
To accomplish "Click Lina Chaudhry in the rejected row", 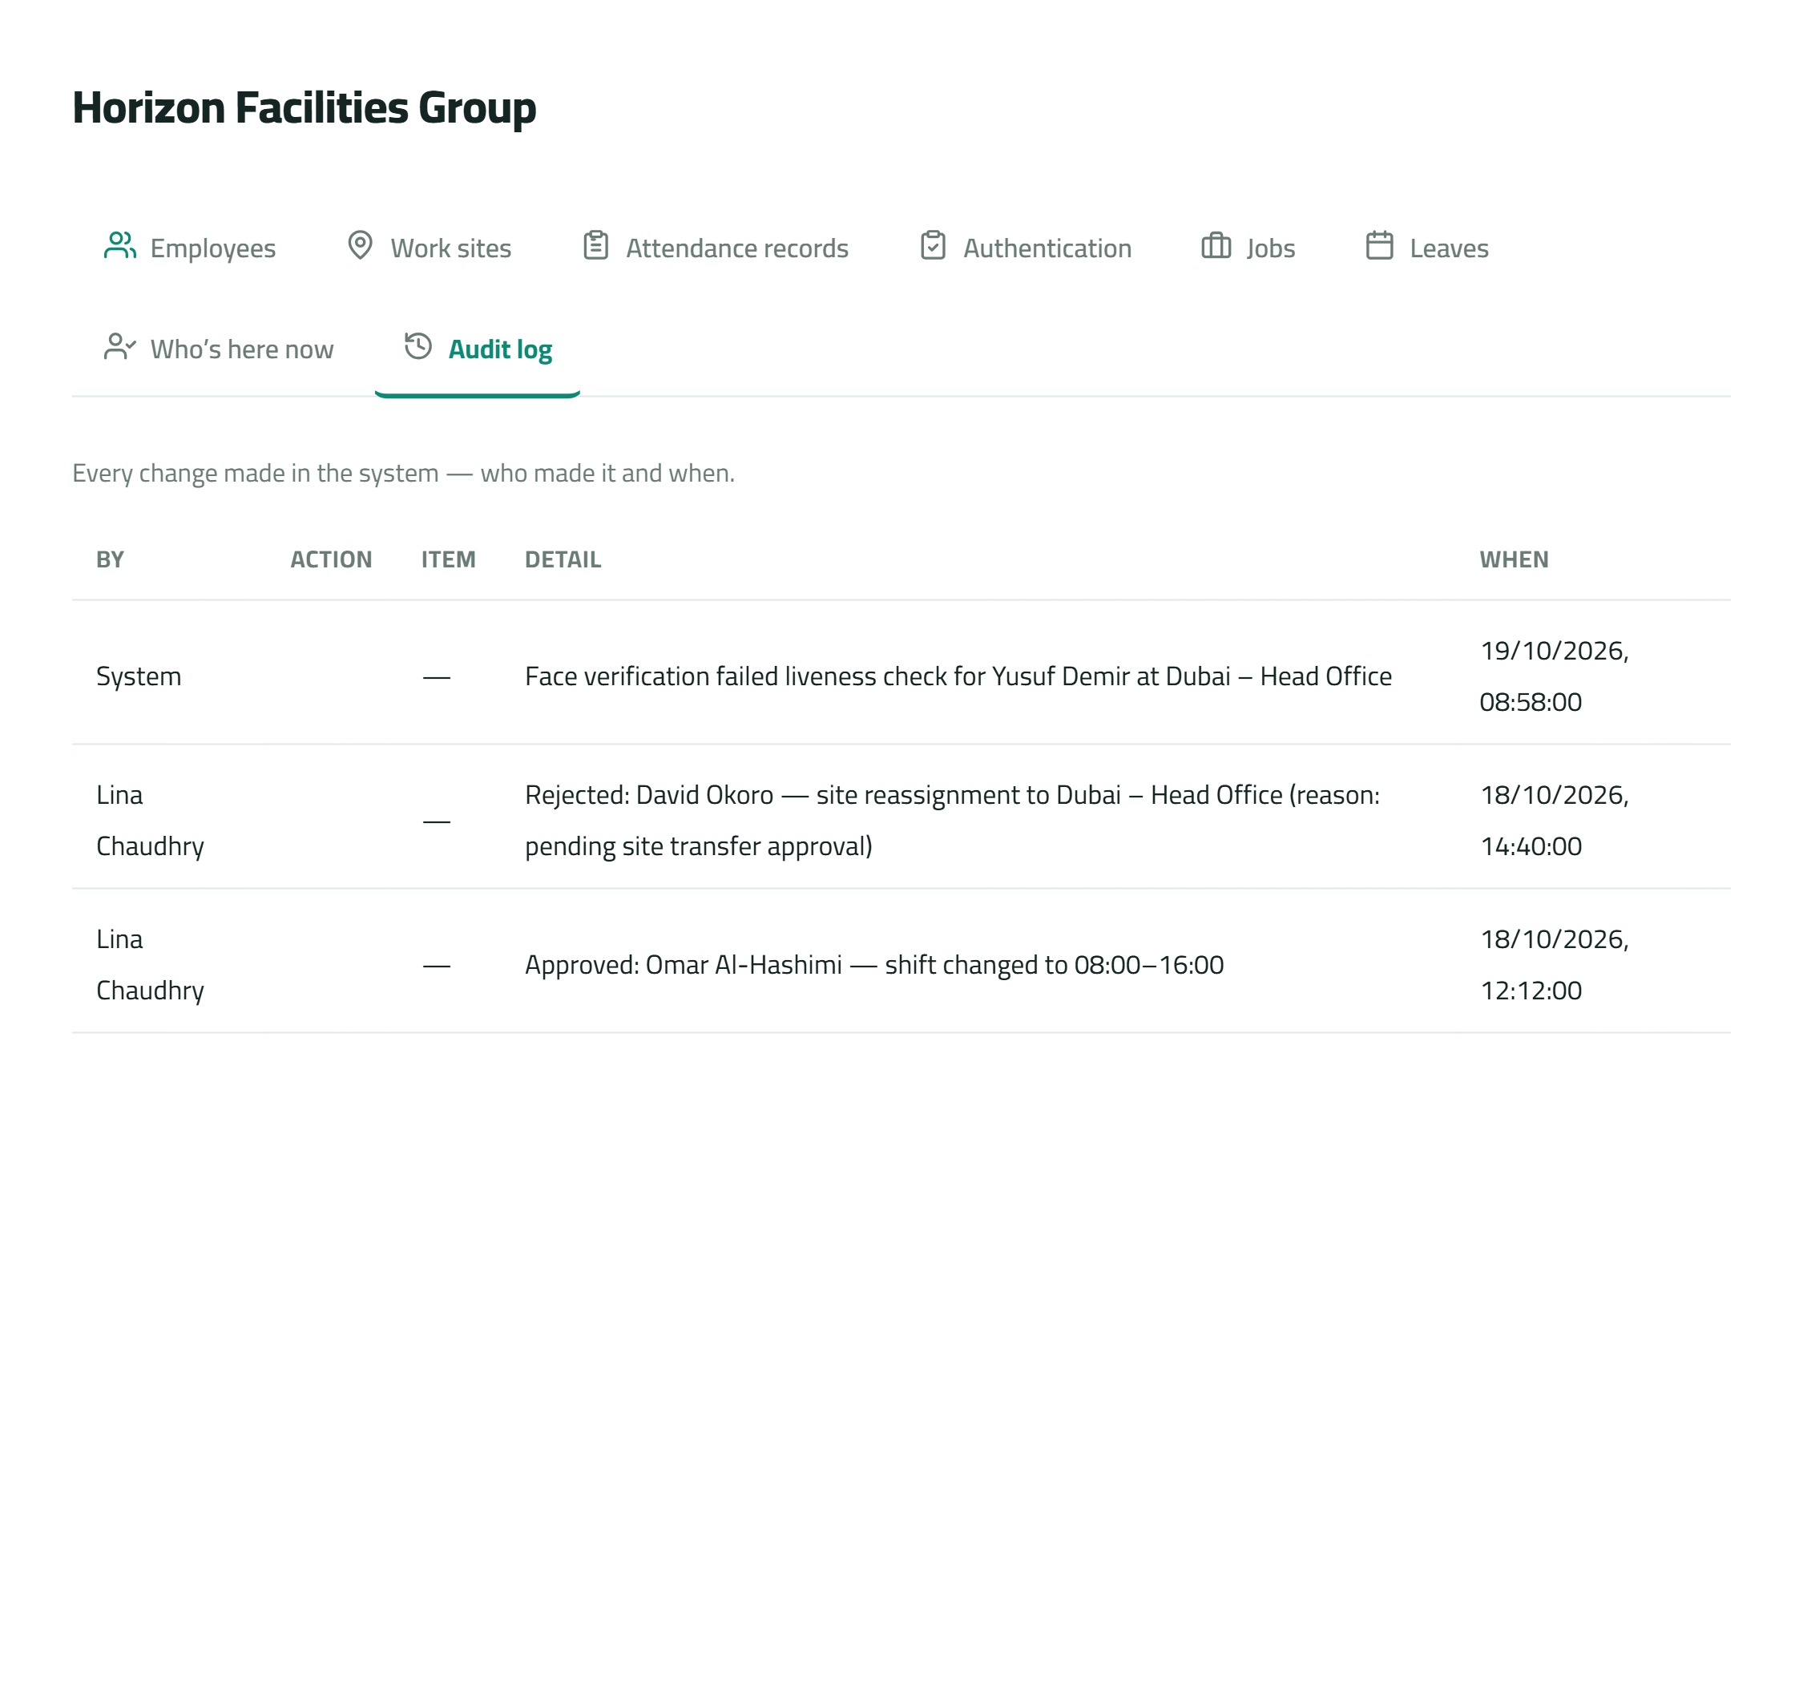I will tap(151, 821).
